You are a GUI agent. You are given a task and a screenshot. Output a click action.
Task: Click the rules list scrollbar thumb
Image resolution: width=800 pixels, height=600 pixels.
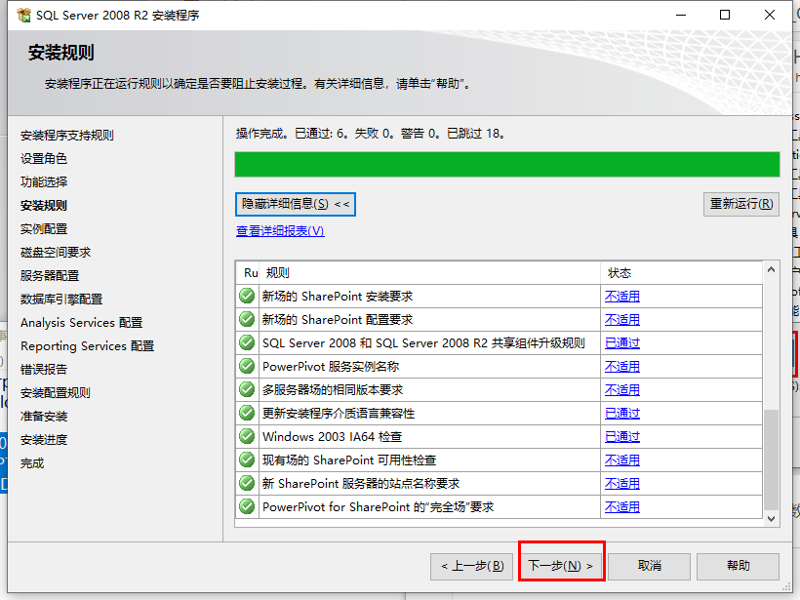click(x=771, y=460)
